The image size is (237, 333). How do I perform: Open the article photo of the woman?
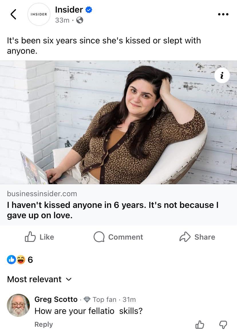pos(118,122)
